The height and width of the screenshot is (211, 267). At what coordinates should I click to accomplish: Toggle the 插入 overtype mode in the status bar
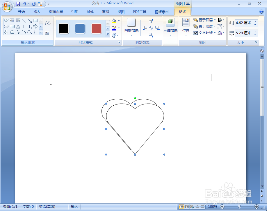(74, 207)
